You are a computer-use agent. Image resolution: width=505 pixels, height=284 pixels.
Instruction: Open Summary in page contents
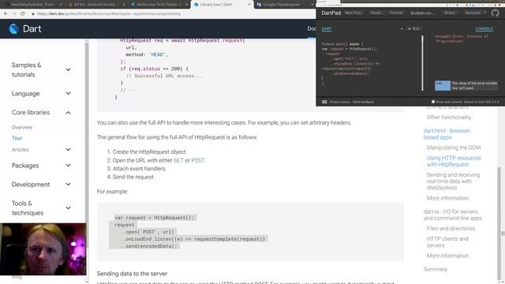[435, 269]
